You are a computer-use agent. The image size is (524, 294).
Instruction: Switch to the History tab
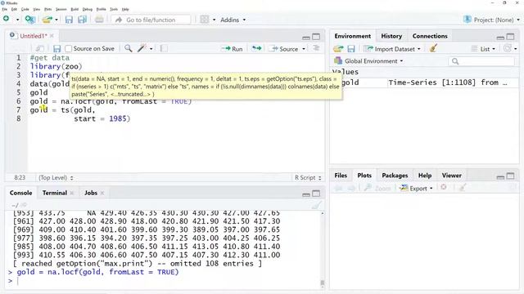tap(391, 36)
